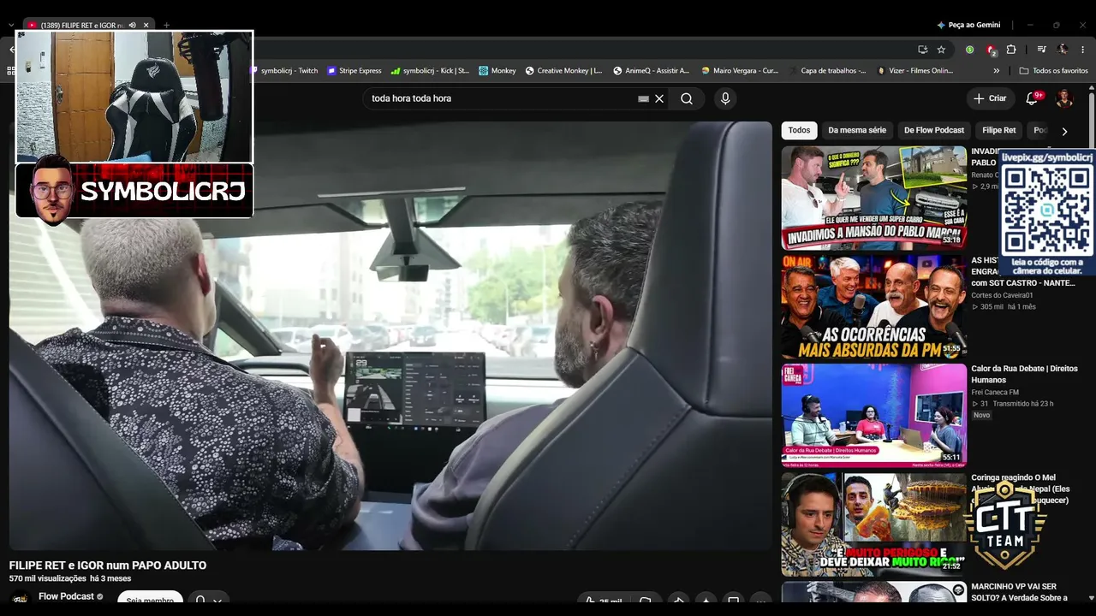Mute the FILIPE RET browser tab audio
The image size is (1096, 616).
pyautogui.click(x=132, y=26)
